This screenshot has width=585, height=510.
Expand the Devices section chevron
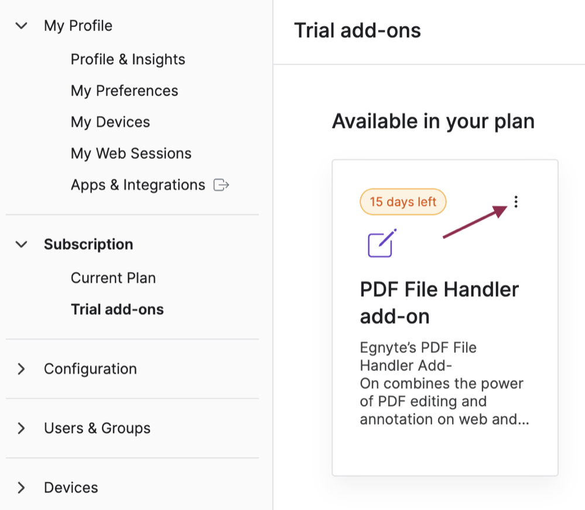click(x=21, y=488)
